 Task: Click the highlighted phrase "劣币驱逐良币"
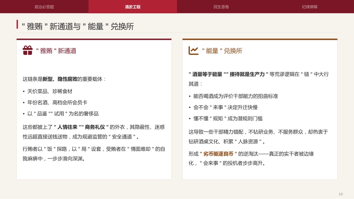(218, 154)
